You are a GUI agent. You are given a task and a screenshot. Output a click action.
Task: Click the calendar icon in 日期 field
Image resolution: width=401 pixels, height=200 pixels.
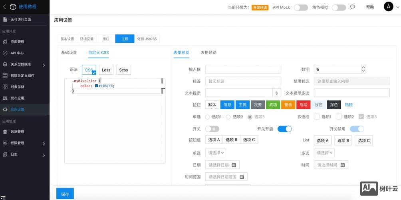click(234, 165)
